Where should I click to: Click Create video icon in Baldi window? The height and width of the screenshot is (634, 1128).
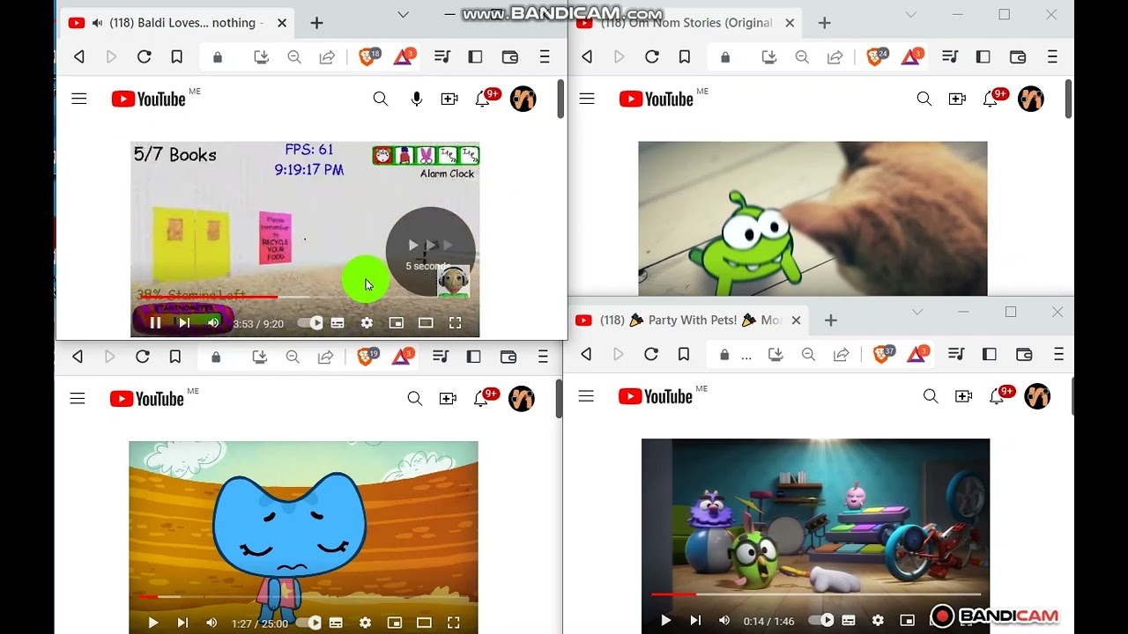(x=449, y=100)
